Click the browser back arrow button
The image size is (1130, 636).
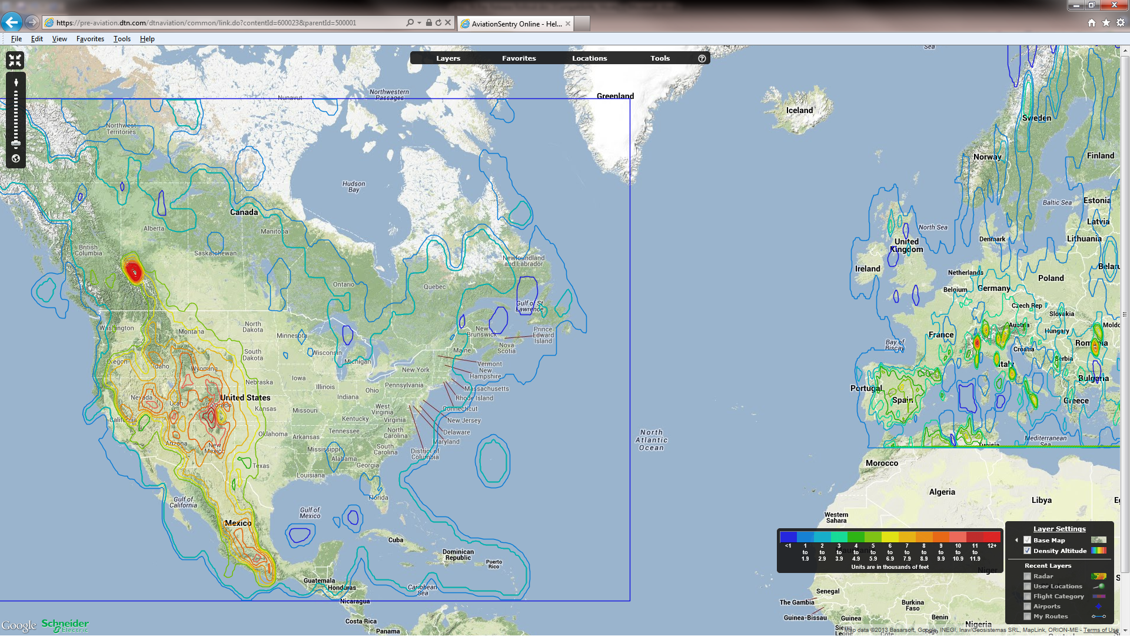(11, 22)
